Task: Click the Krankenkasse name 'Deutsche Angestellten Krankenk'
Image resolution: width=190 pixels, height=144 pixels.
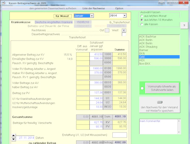Action: pyautogui.click(x=54, y=22)
